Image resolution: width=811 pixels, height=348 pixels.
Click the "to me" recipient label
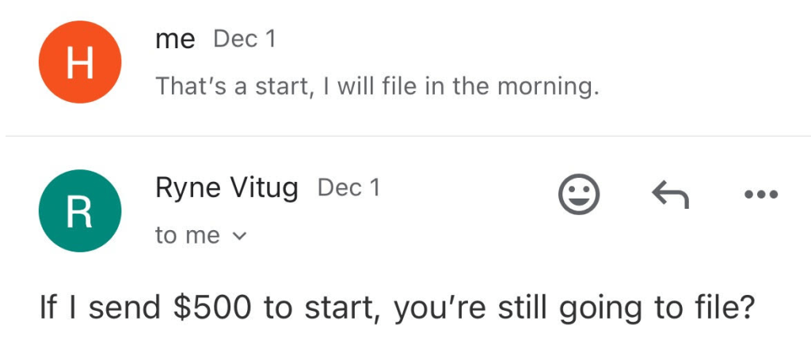coord(187,235)
